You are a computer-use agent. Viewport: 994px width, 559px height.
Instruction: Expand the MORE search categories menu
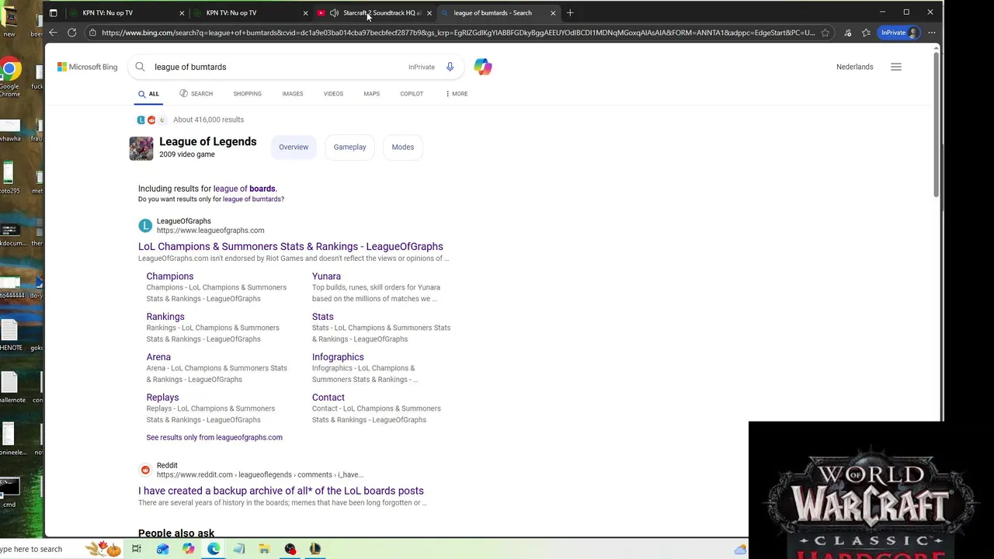457,94
